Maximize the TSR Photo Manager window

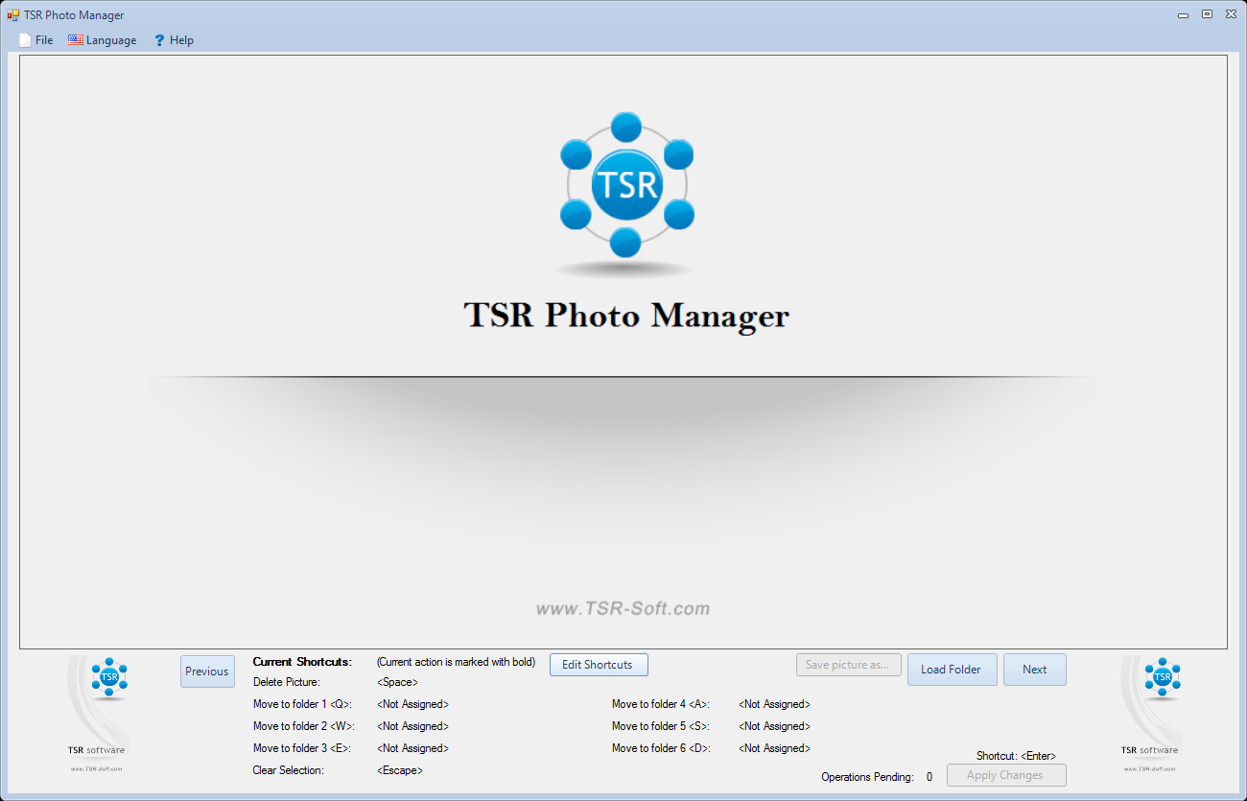pos(1207,14)
